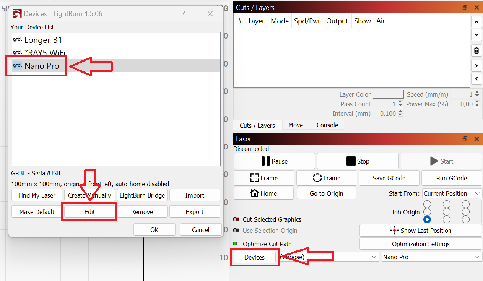Select the bottom-left Job Origin radio button
483x281 pixels.
[427, 219]
